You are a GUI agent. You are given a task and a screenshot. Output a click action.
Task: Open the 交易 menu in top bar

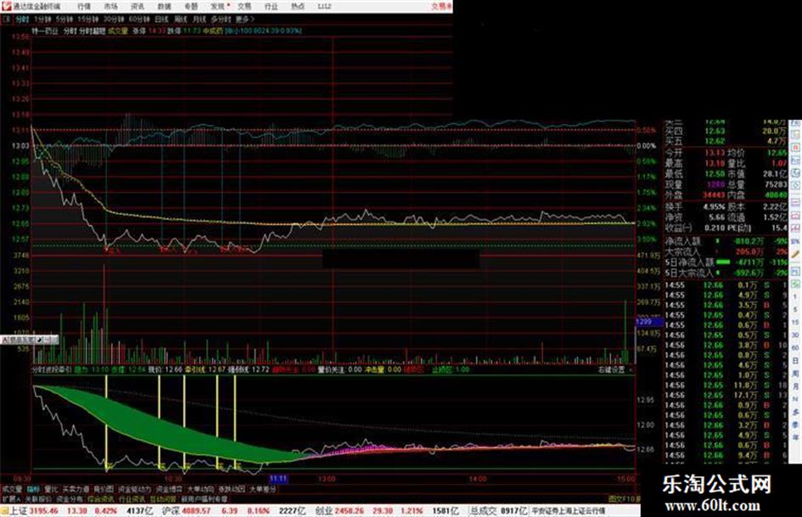[x=244, y=7]
